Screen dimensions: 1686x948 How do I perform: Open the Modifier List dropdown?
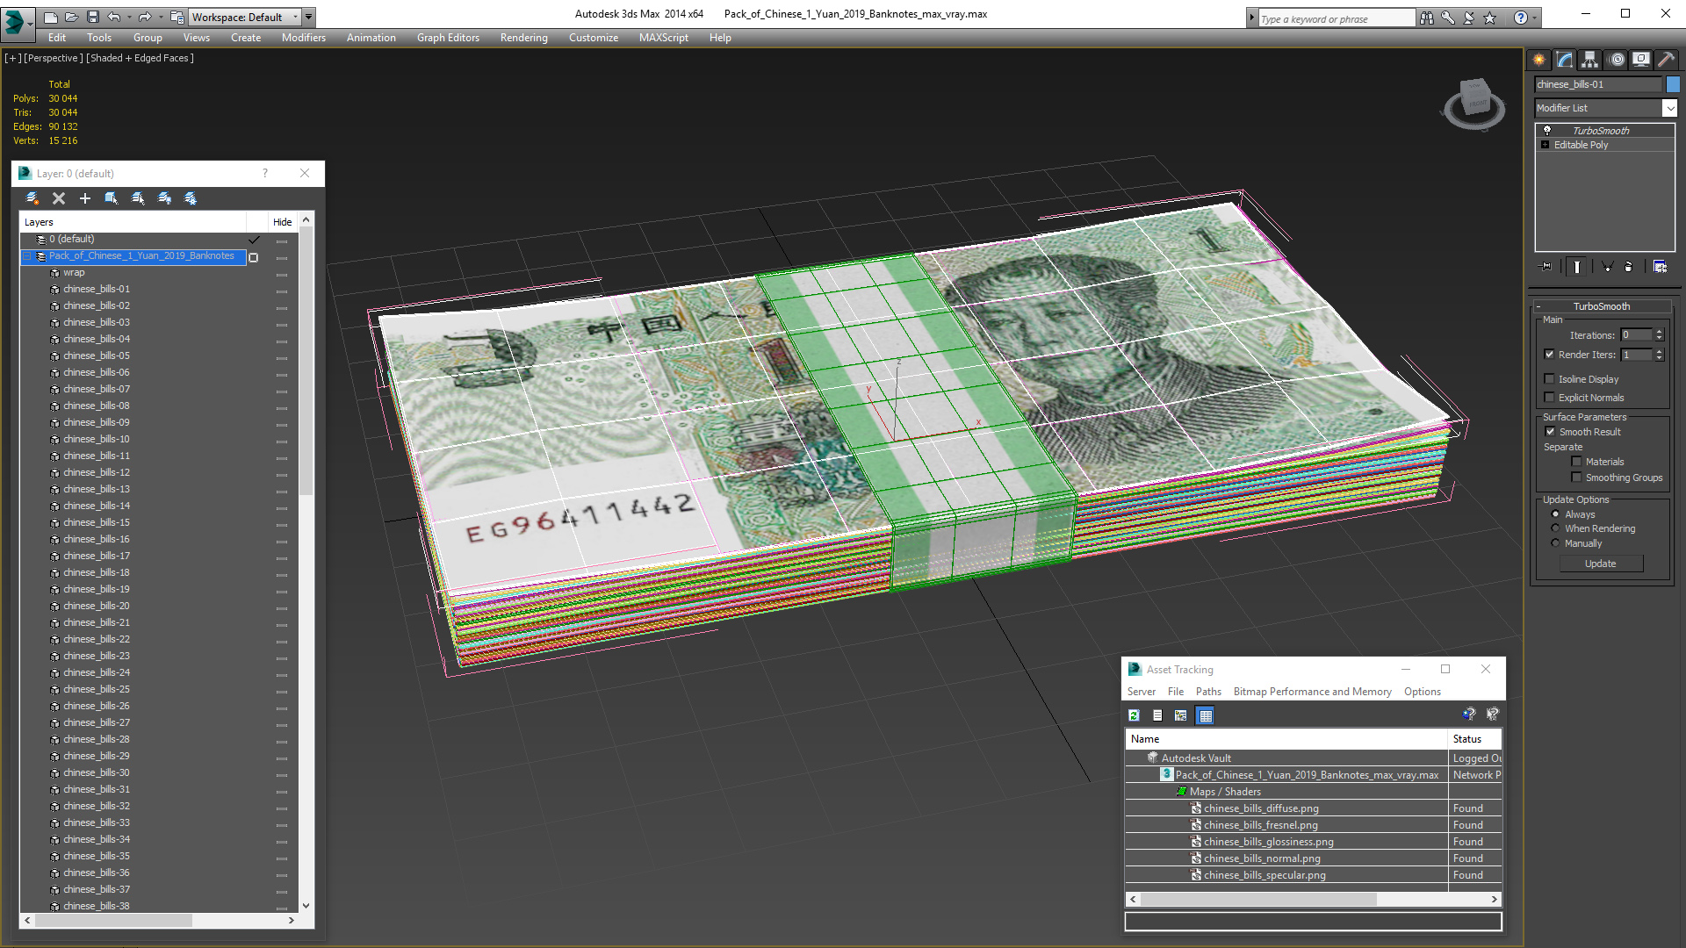pos(1669,108)
